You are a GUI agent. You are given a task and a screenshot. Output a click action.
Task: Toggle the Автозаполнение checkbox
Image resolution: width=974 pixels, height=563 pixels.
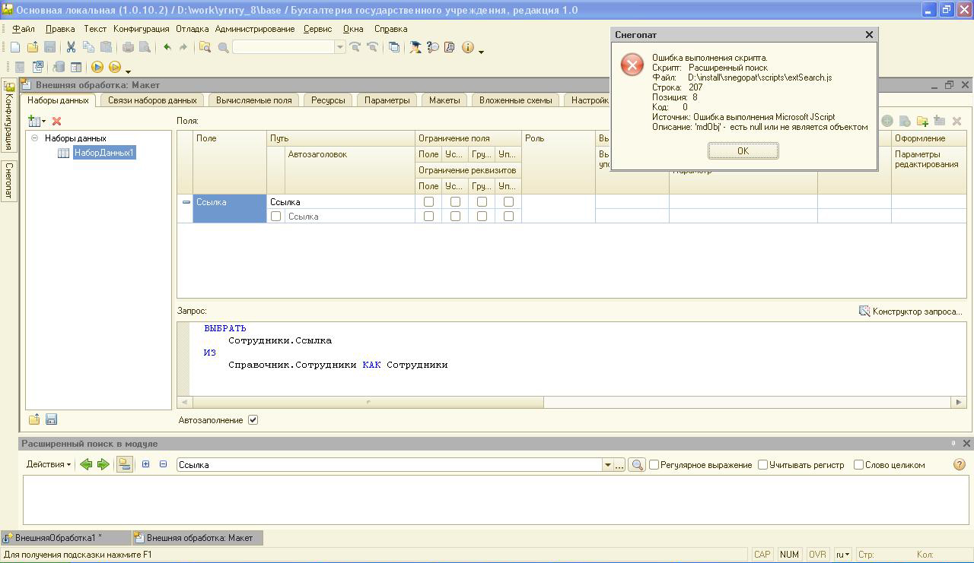(253, 419)
